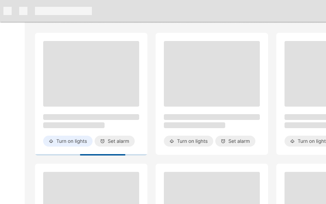The height and width of the screenshot is (204, 326).
Task: Click the first square icon in the top bar
Action: (x=8, y=11)
